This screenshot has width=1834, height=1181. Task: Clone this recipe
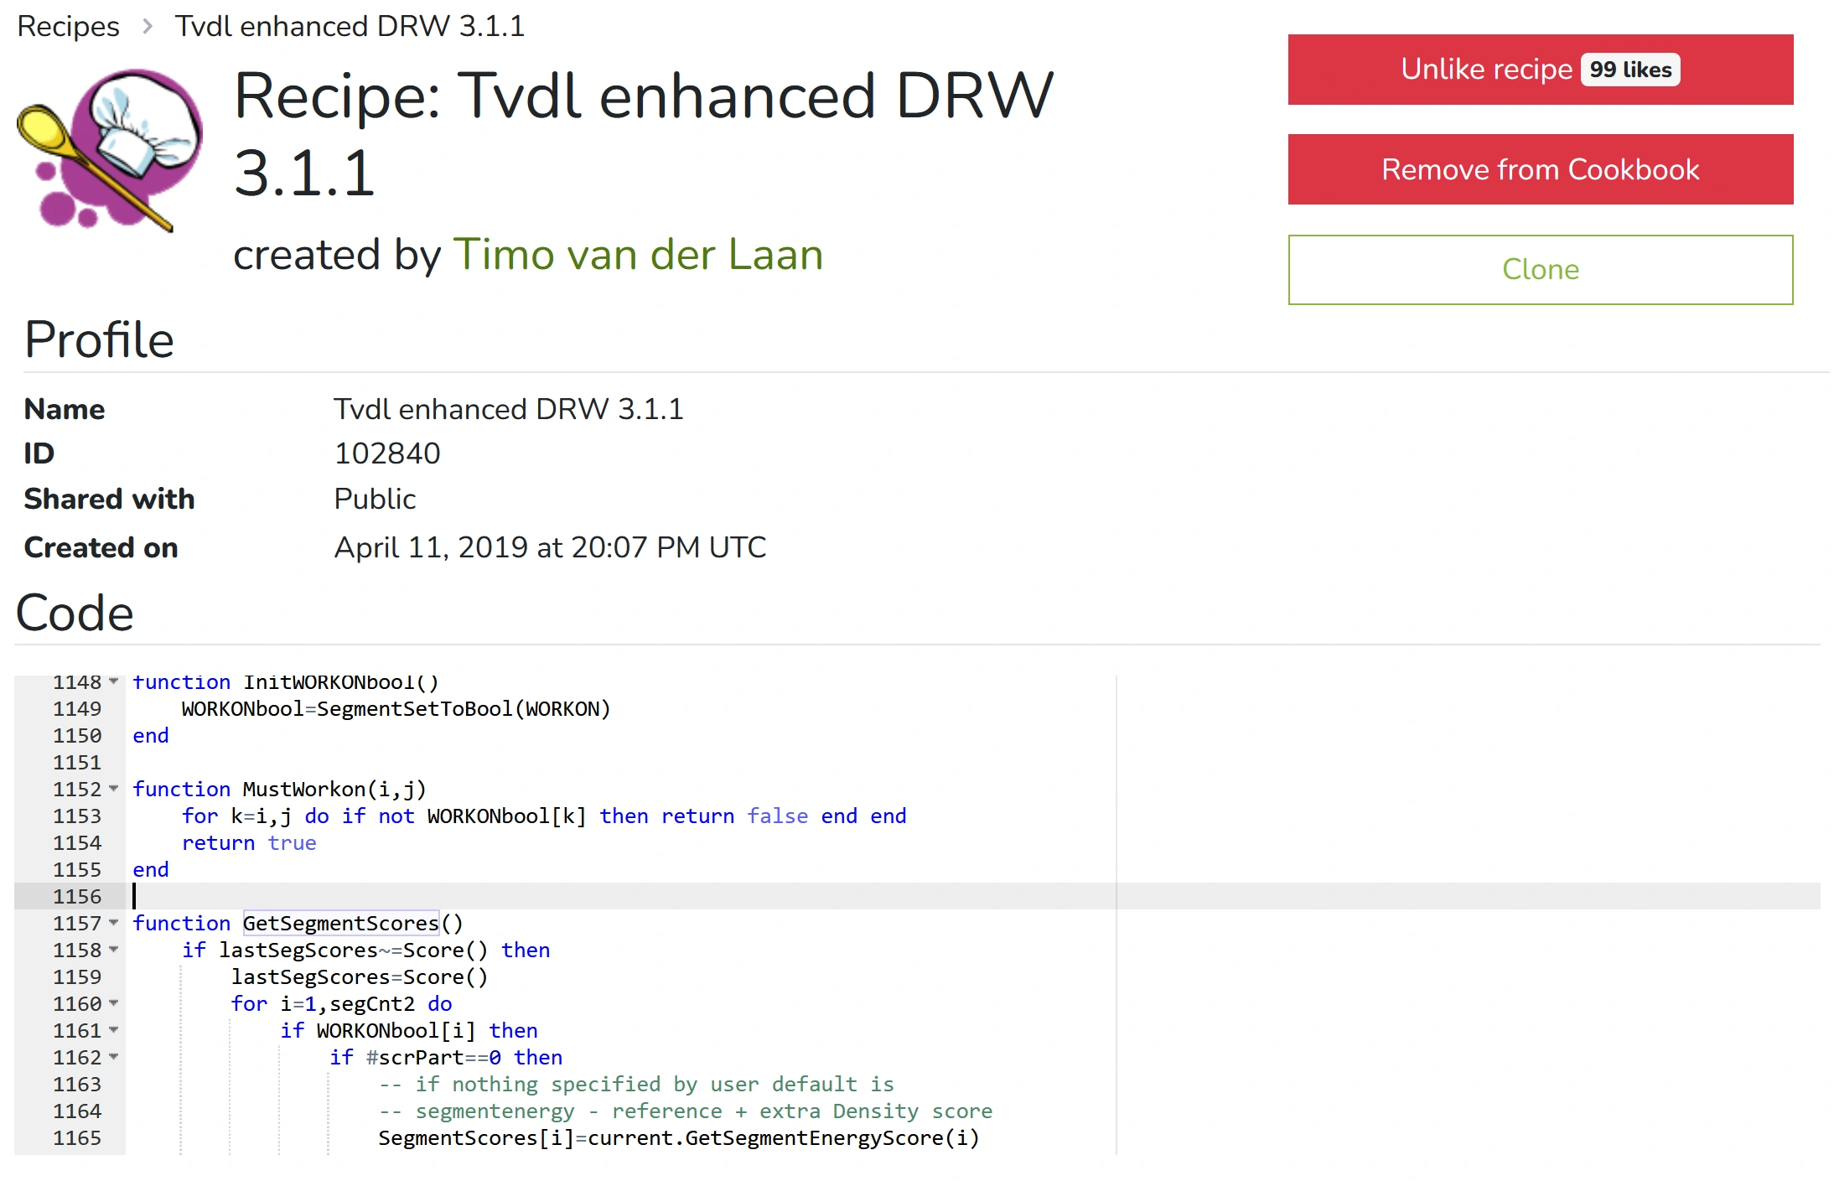coord(1540,270)
